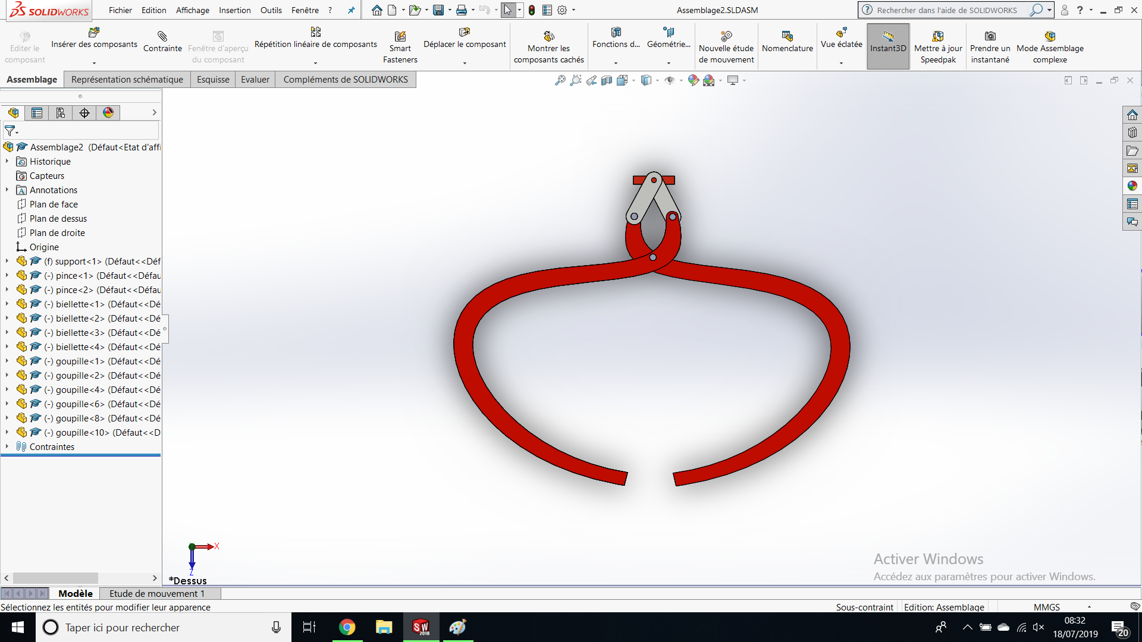Click the Apparences color ball in the right task pane

click(x=1132, y=186)
